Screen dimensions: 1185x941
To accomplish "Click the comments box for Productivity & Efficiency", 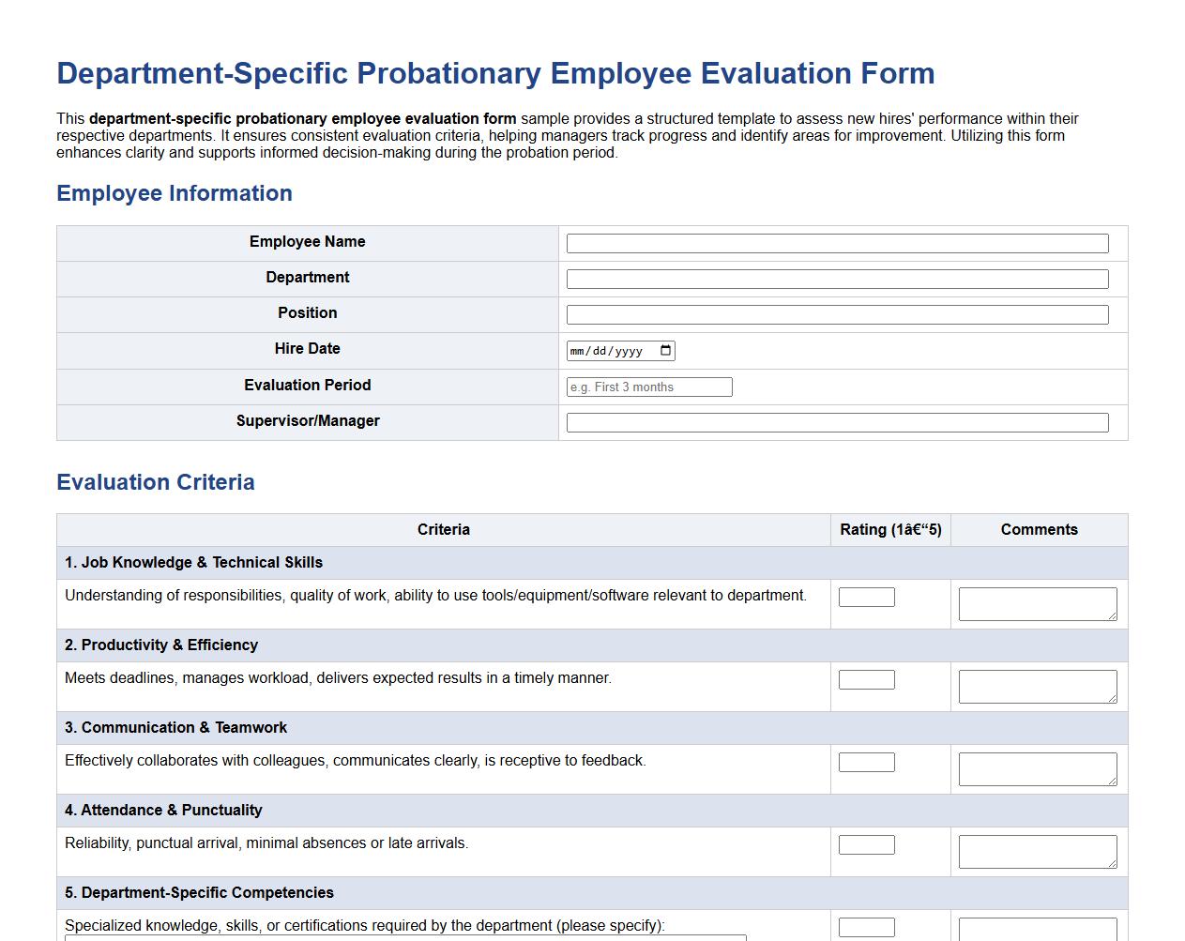I will (x=1037, y=686).
